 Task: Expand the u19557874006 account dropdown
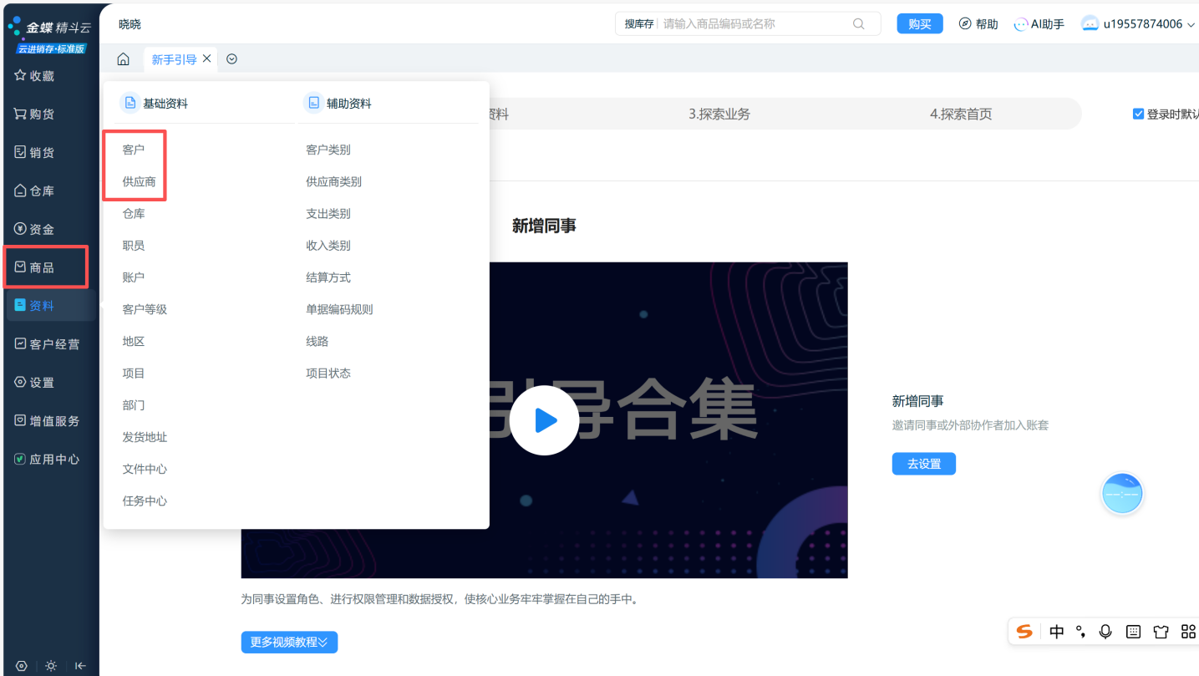(1190, 24)
